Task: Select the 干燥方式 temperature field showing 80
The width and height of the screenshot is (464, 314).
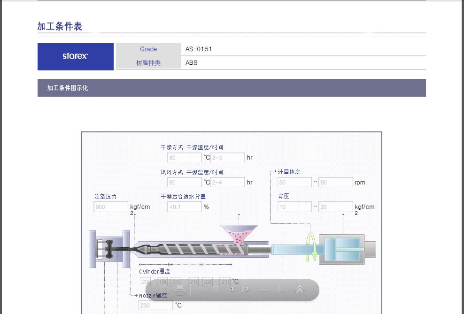Action: click(x=184, y=158)
